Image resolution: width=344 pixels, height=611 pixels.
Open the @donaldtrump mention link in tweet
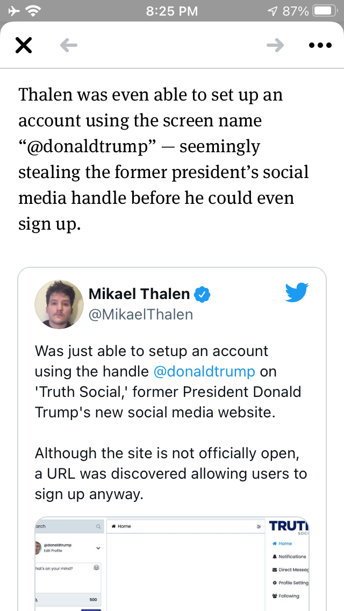[204, 371]
